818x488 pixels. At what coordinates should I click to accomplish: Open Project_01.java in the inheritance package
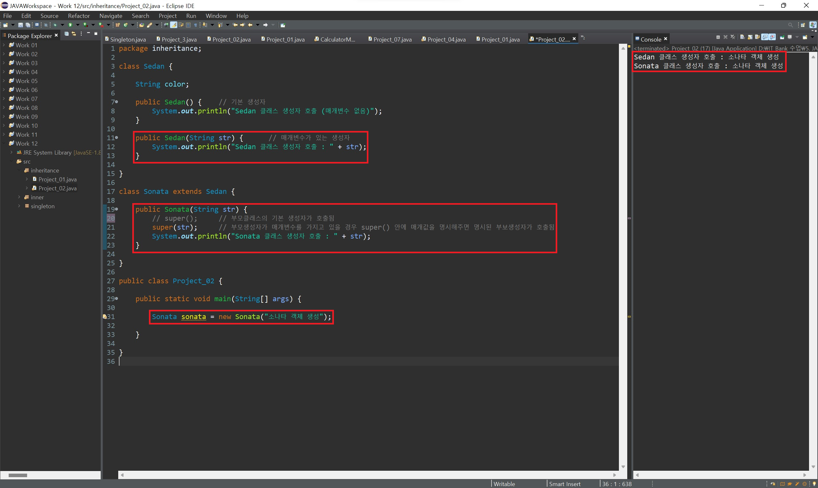click(57, 179)
